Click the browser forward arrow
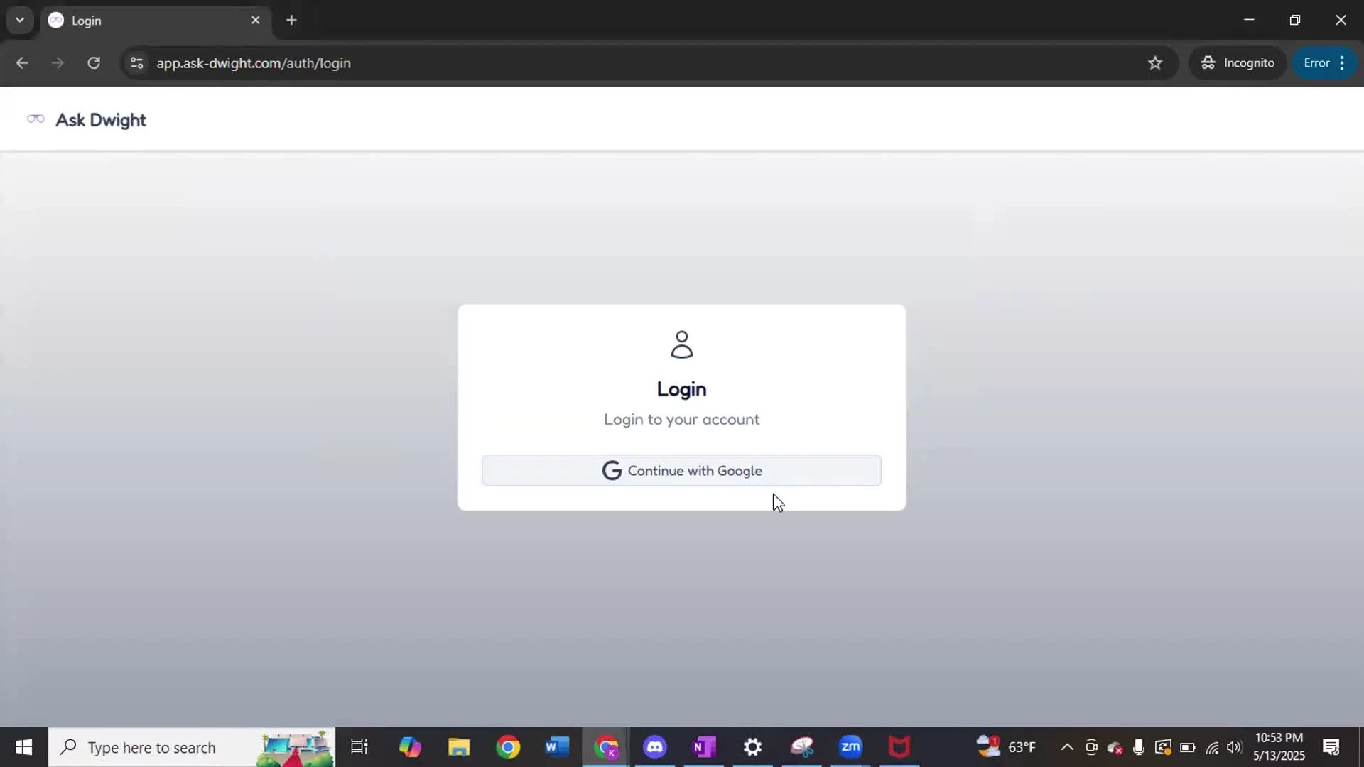This screenshot has height=767, width=1364. pyautogui.click(x=58, y=62)
